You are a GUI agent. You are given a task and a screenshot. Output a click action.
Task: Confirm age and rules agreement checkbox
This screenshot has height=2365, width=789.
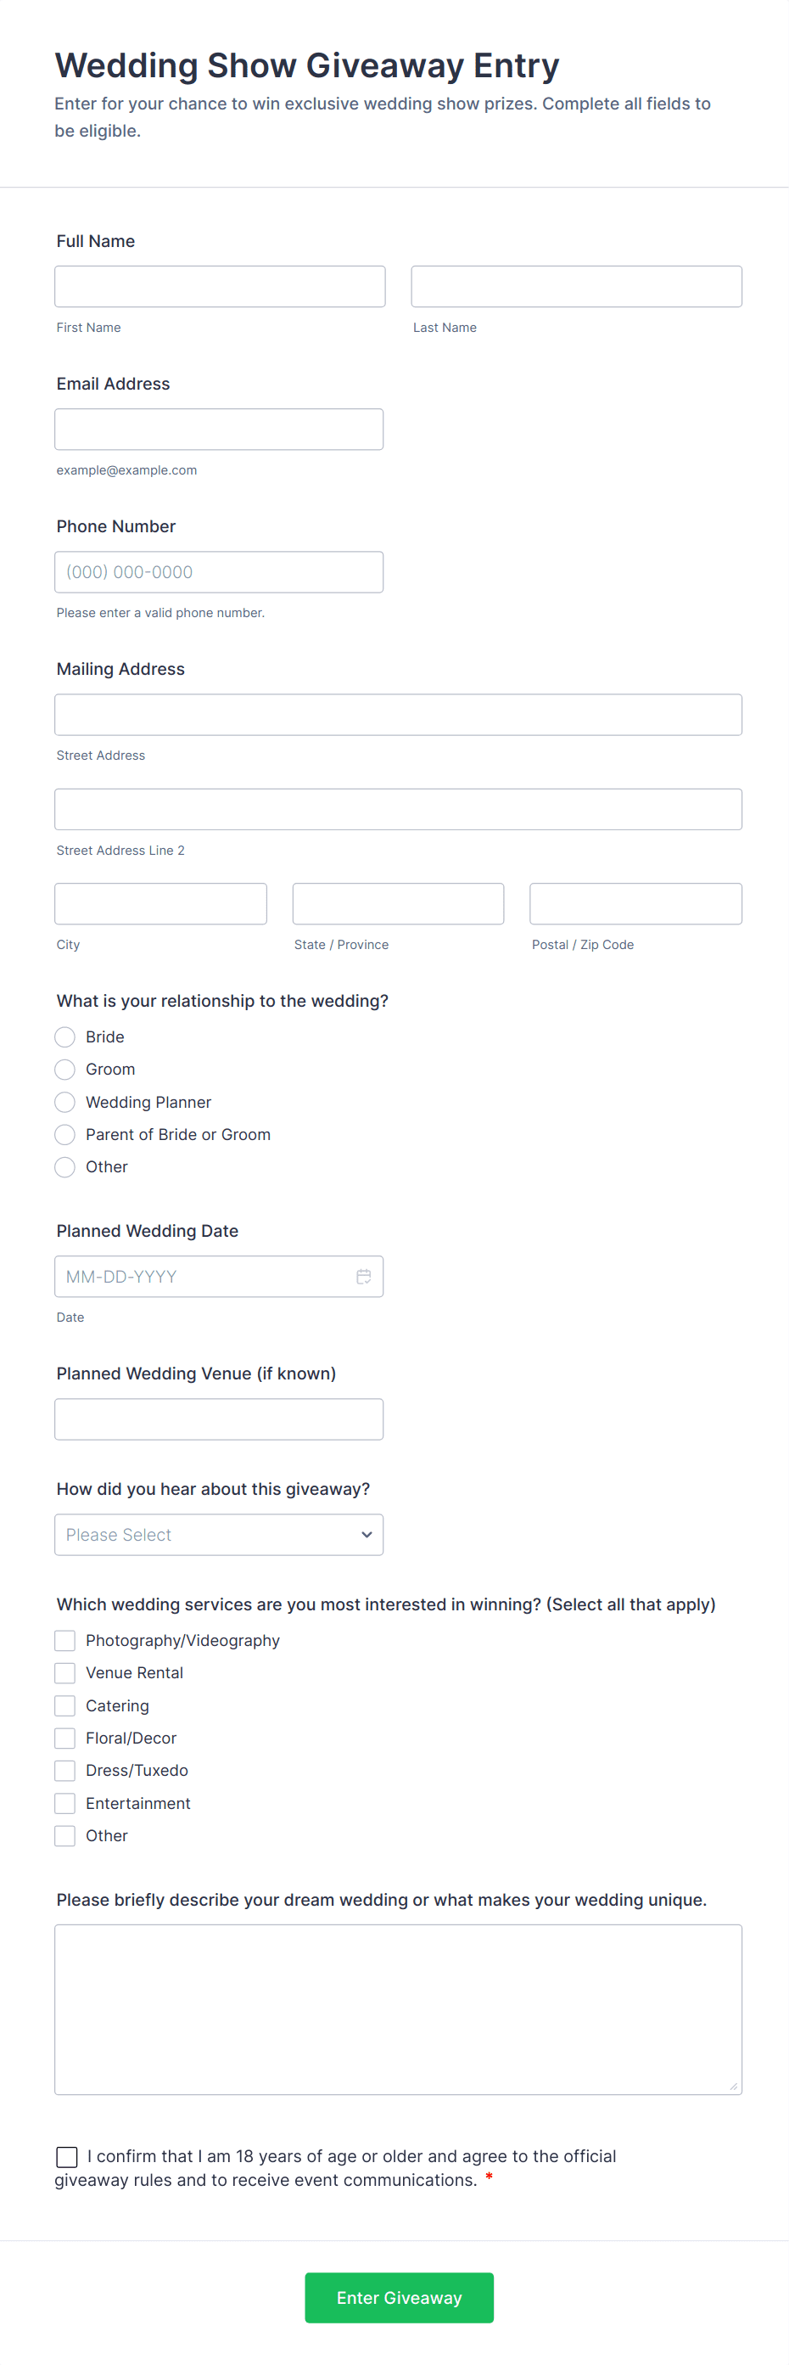pyautogui.click(x=67, y=2156)
